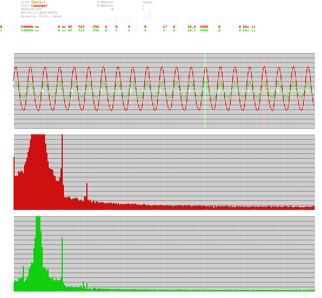Select the red '16.4' value
Image resolution: width=322 pixels, height=298 pixels.
click(x=191, y=27)
